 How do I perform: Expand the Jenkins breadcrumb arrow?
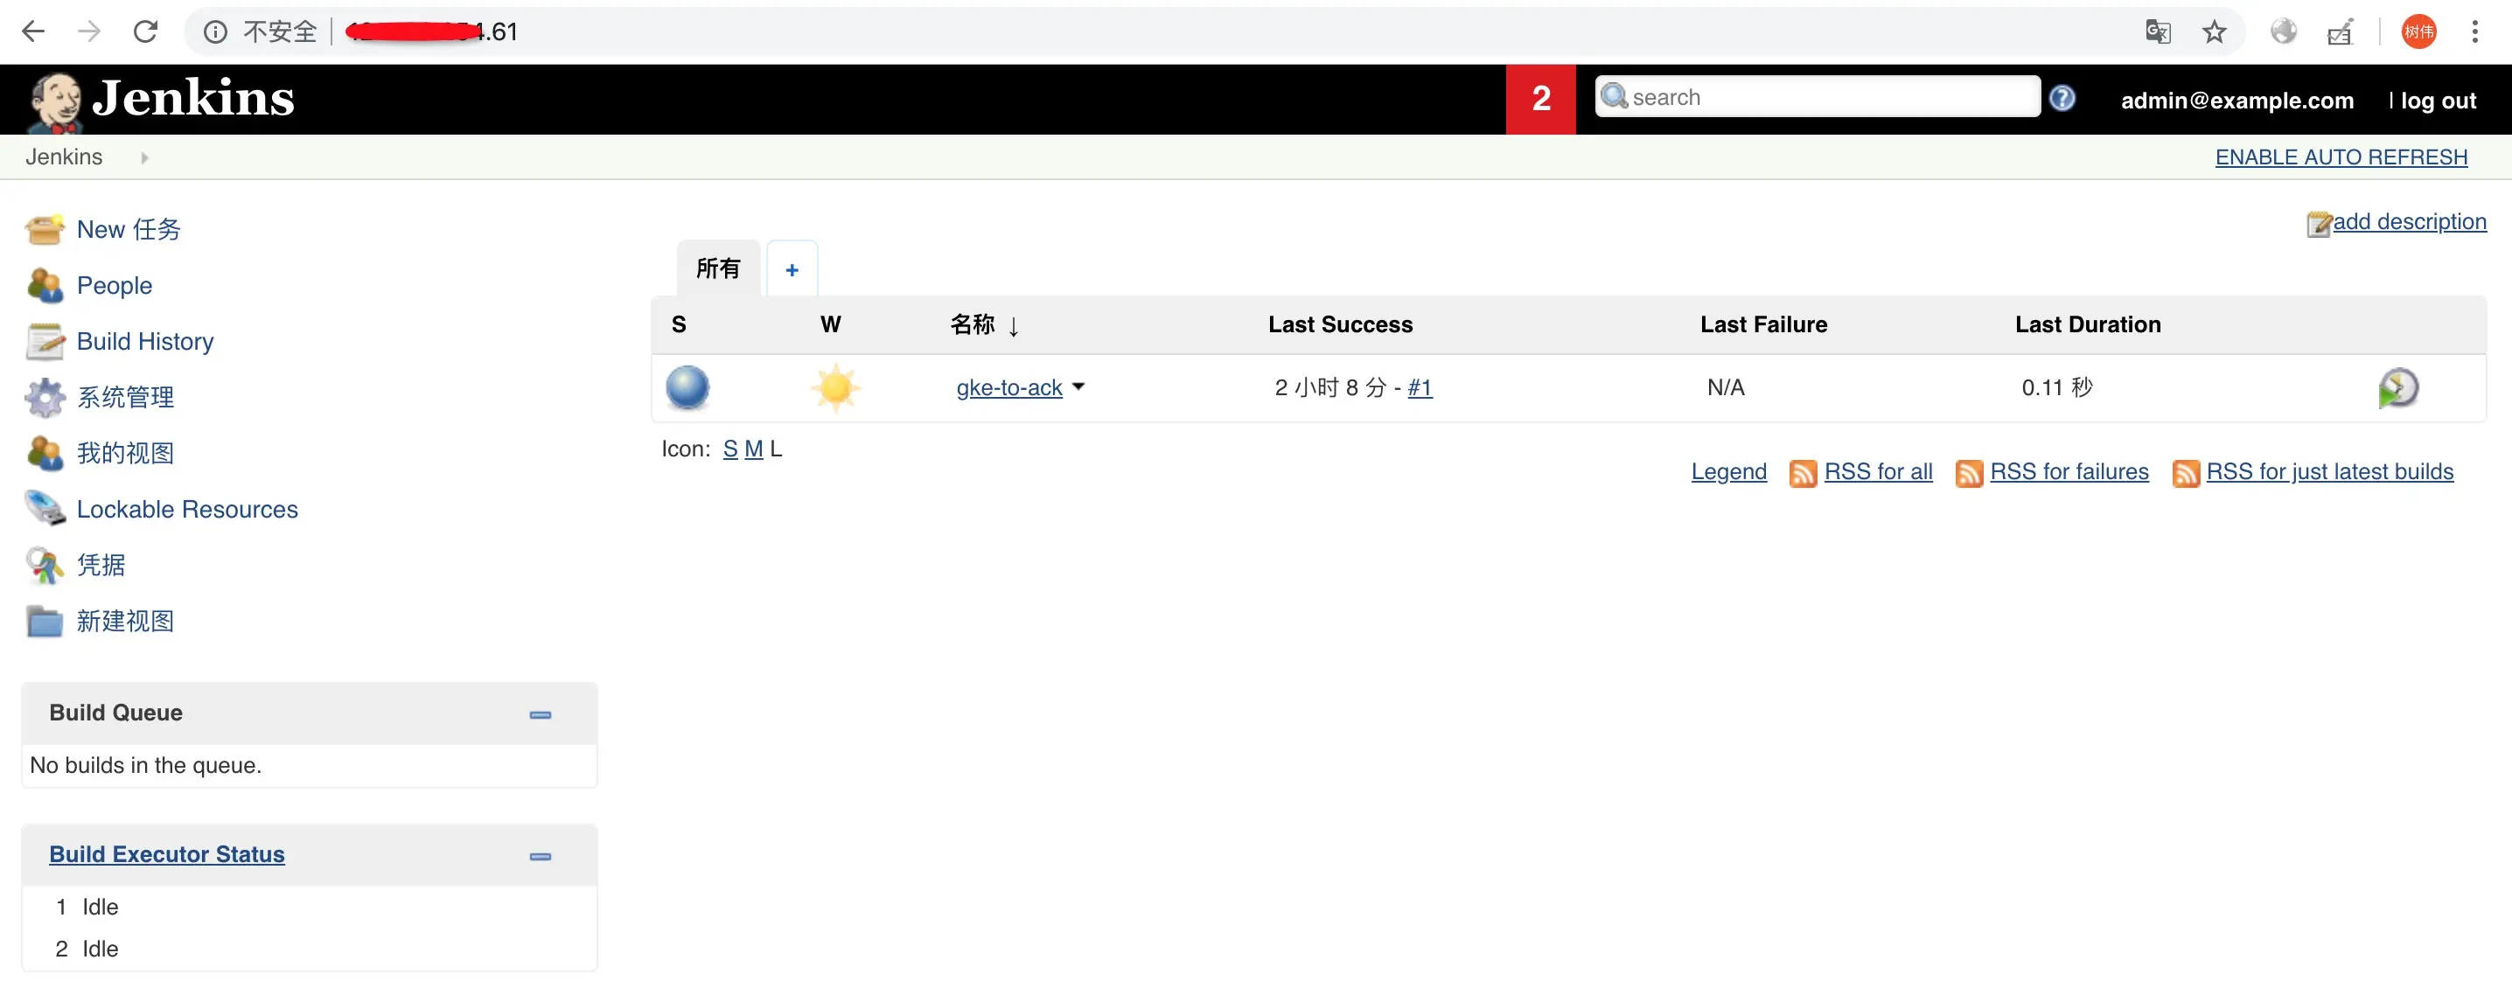[x=144, y=157]
